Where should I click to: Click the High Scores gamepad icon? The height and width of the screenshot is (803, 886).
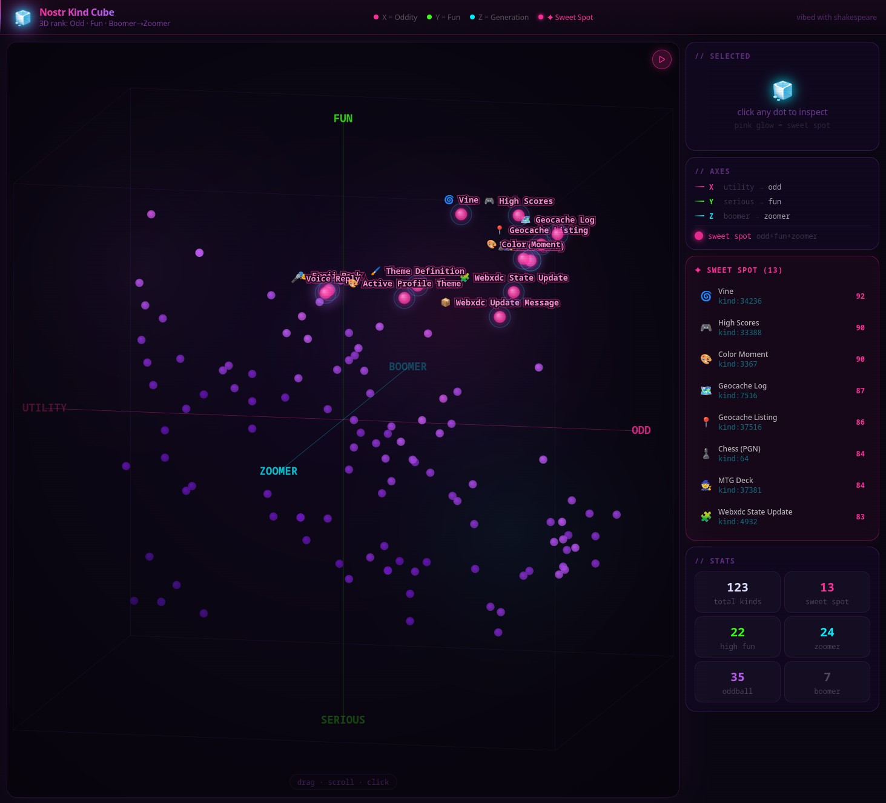pyautogui.click(x=706, y=327)
